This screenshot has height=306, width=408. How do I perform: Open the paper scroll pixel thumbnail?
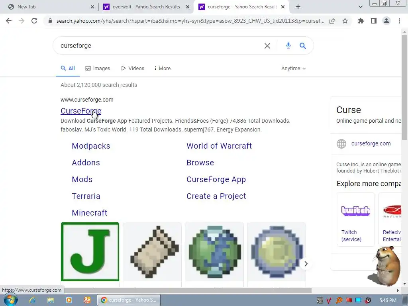tap(152, 252)
